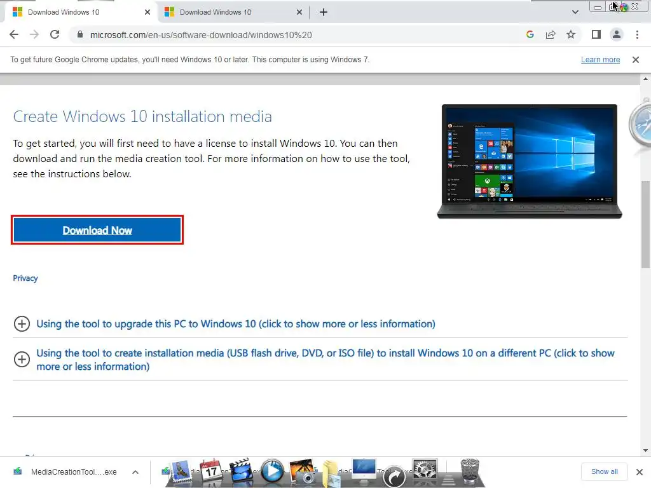This screenshot has height=488, width=651.
Task: Open the side panel
Action: 596,35
